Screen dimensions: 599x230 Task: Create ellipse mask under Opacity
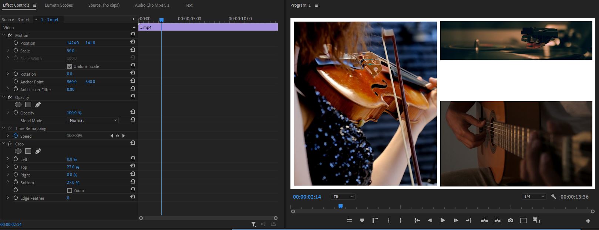(18, 104)
